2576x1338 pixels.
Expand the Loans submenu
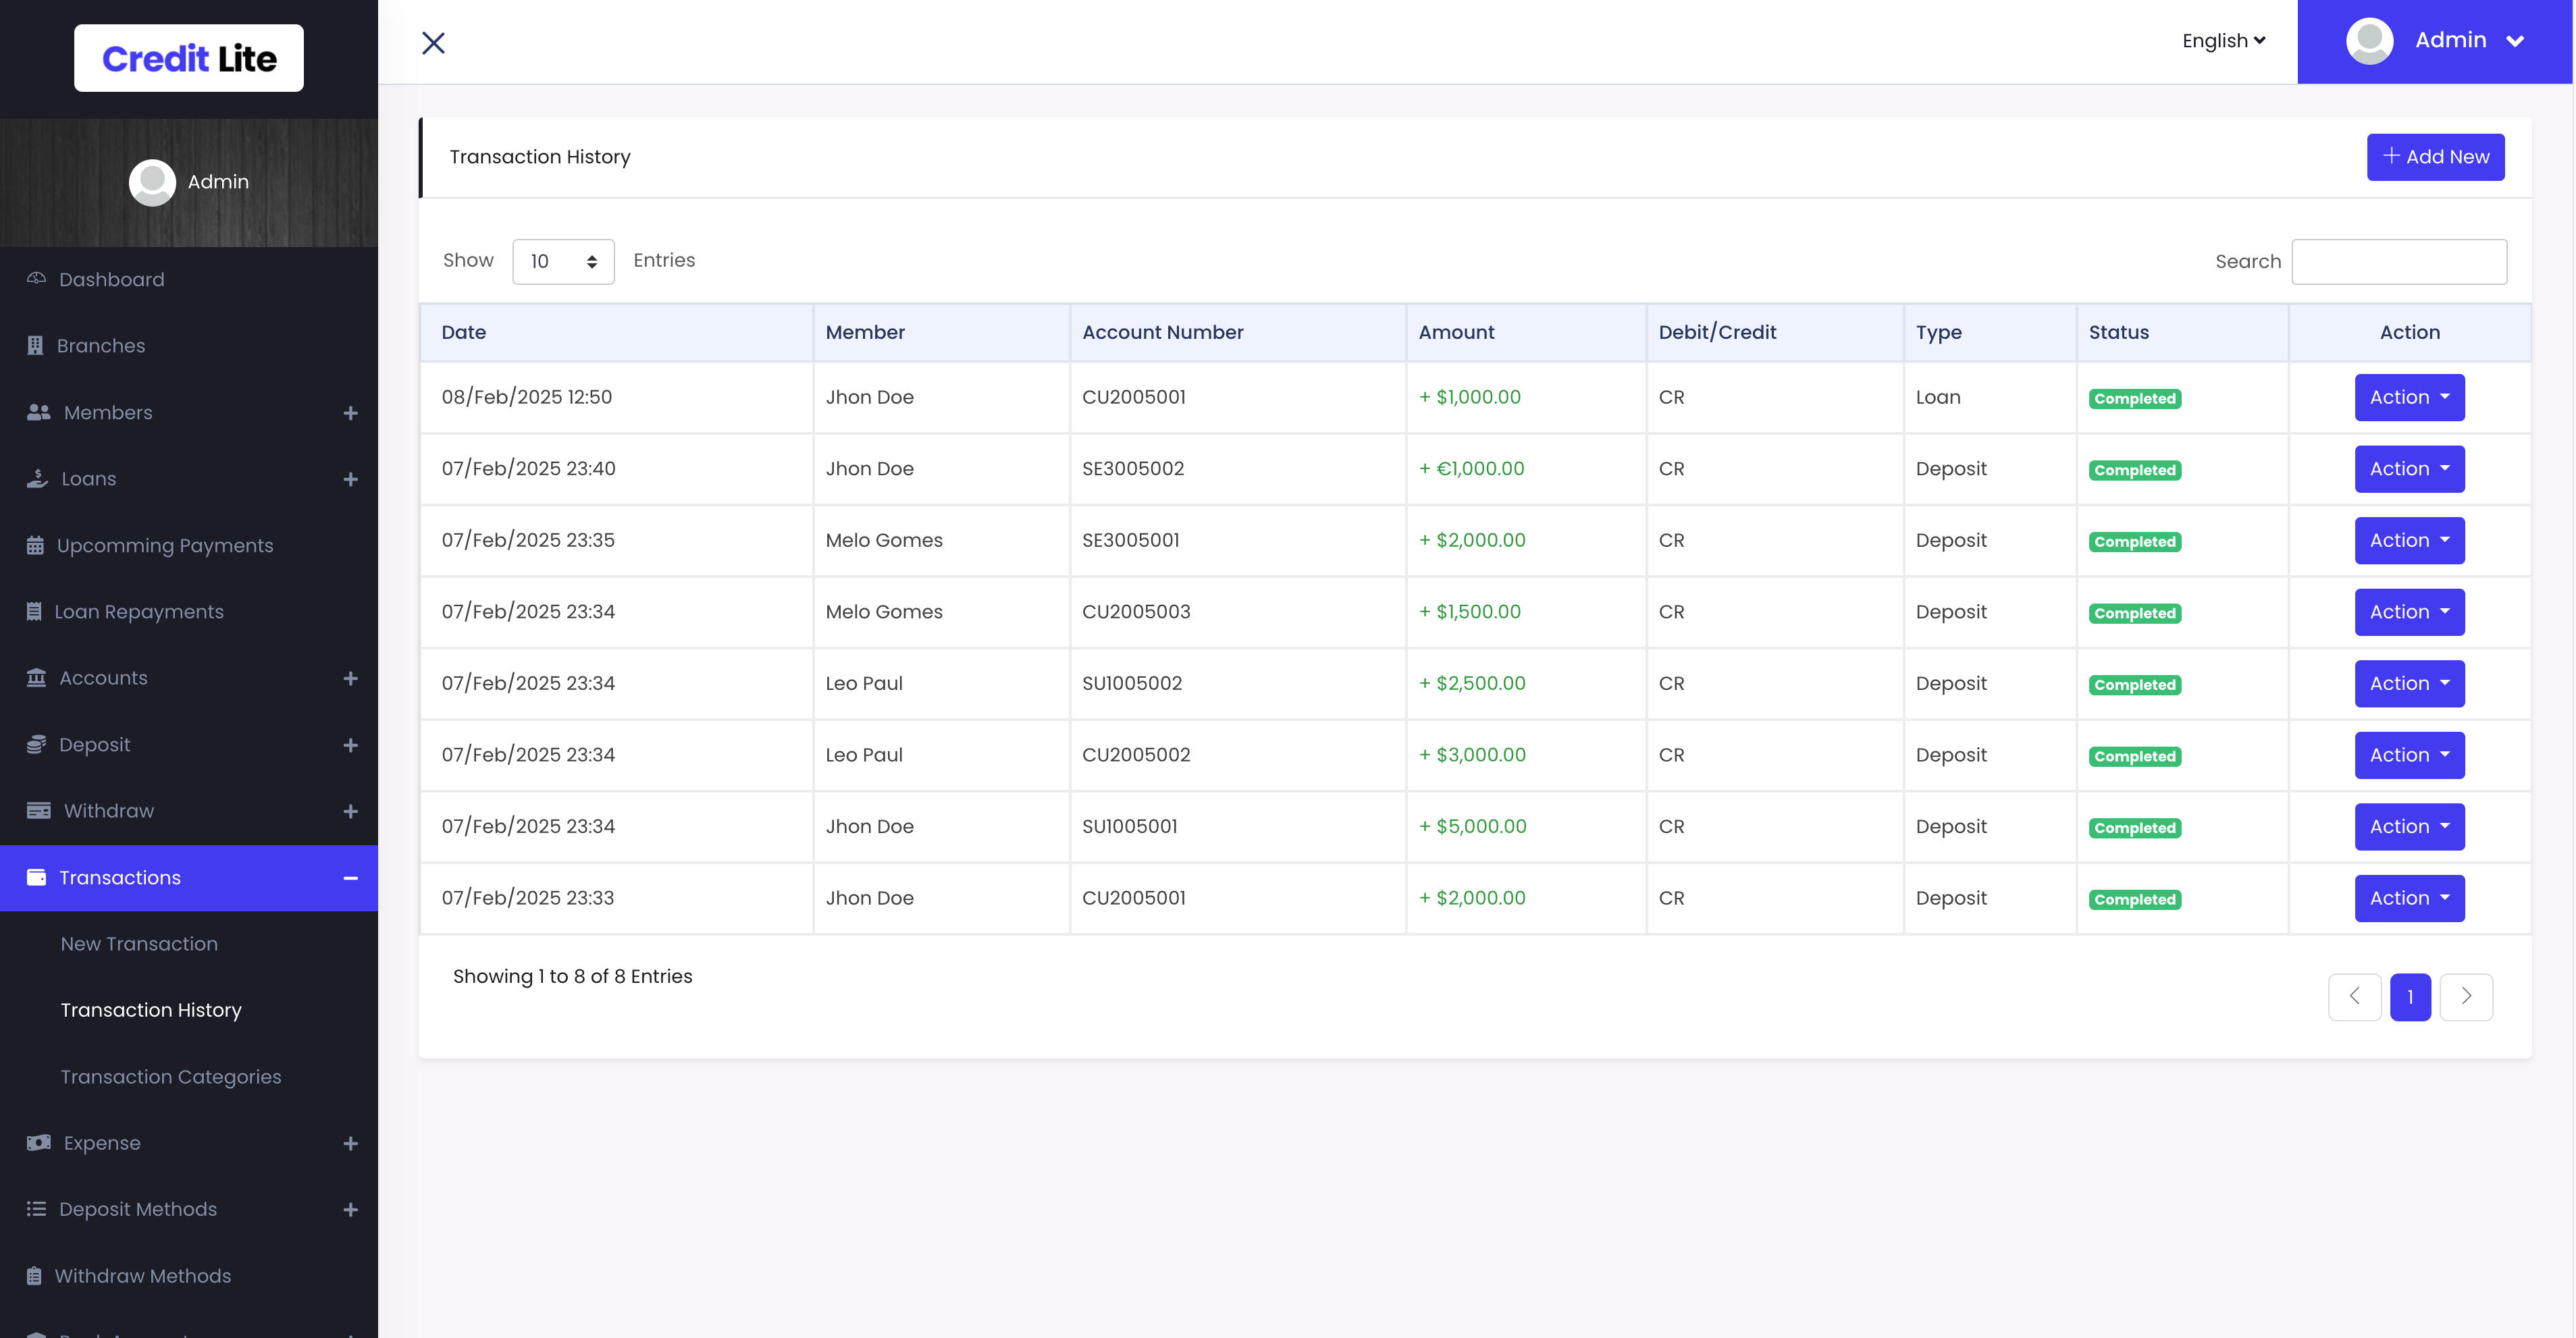click(x=350, y=479)
